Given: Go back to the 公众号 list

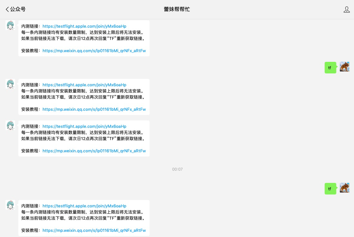Looking at the screenshot, I should click(x=15, y=9).
